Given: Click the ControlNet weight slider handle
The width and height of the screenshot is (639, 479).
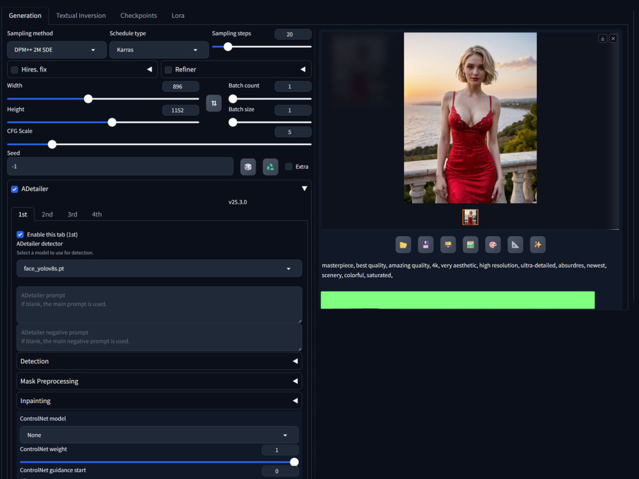Looking at the screenshot, I should click(x=294, y=462).
